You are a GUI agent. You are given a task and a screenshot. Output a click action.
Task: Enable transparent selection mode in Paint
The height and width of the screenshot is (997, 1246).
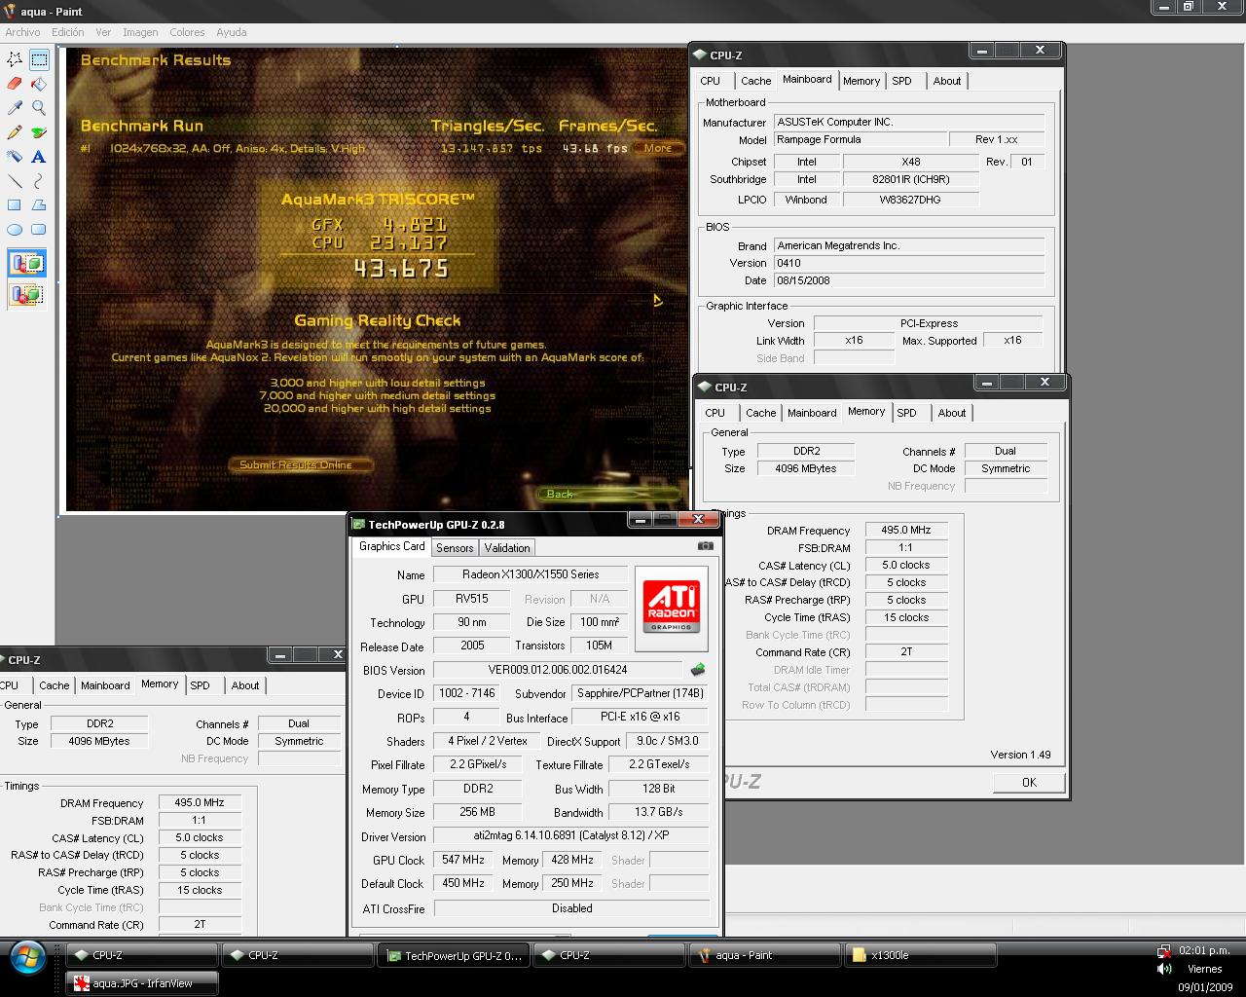coord(26,294)
